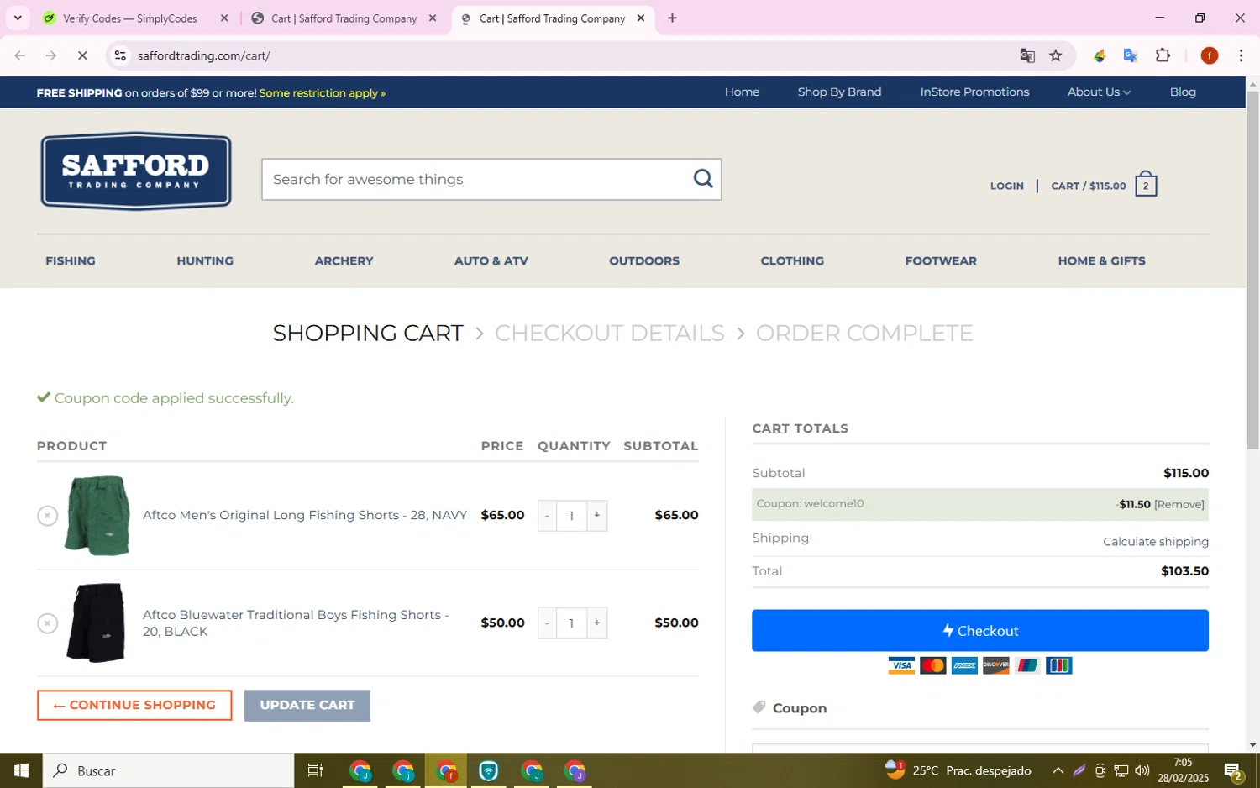Screen dimensions: 1260x788
Task: Expand the About Us menu
Action: 1099,92
